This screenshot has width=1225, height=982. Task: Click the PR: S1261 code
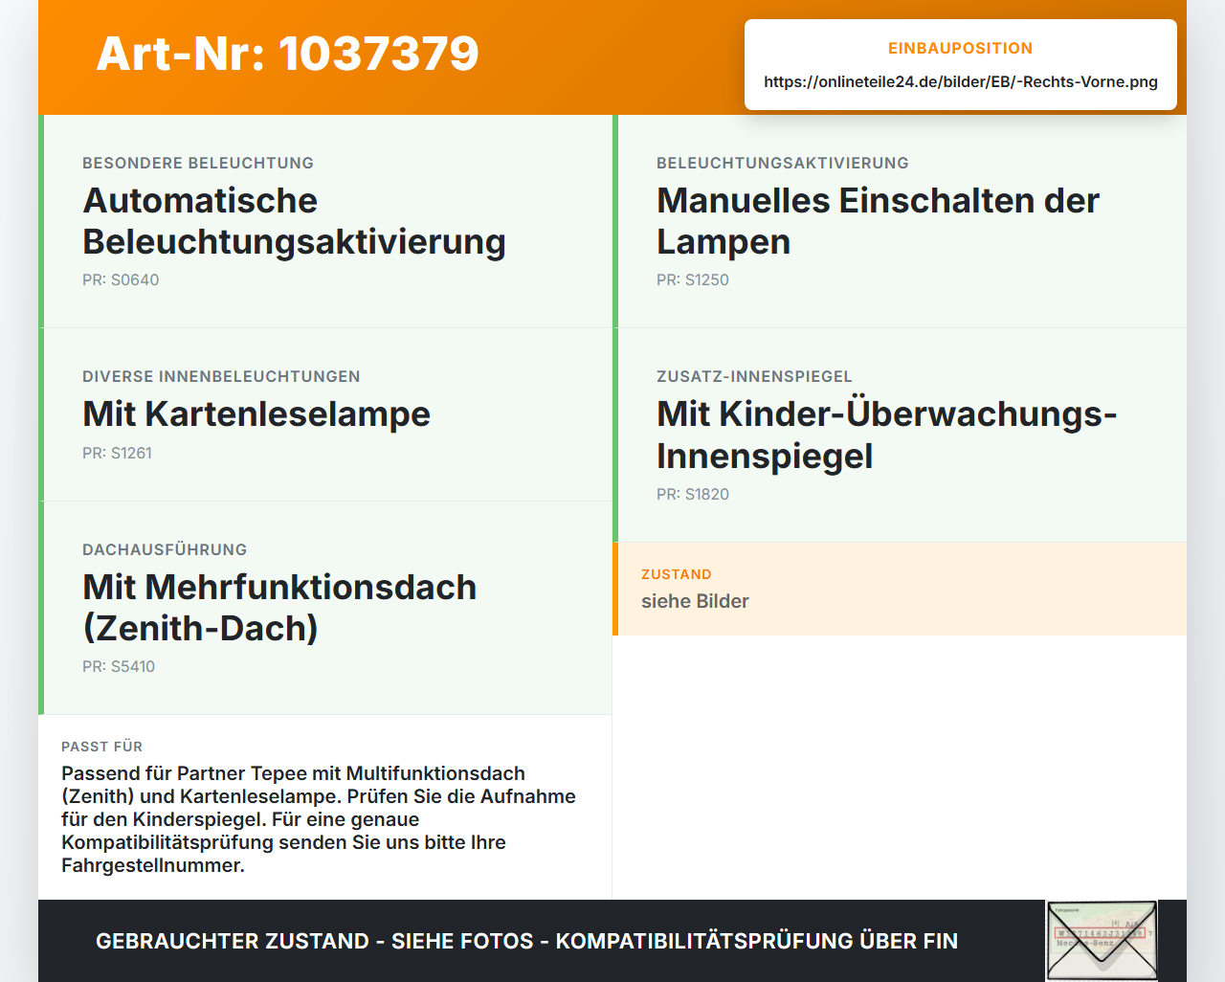pyautogui.click(x=117, y=454)
